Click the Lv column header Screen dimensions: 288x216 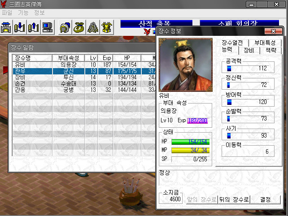point(91,58)
